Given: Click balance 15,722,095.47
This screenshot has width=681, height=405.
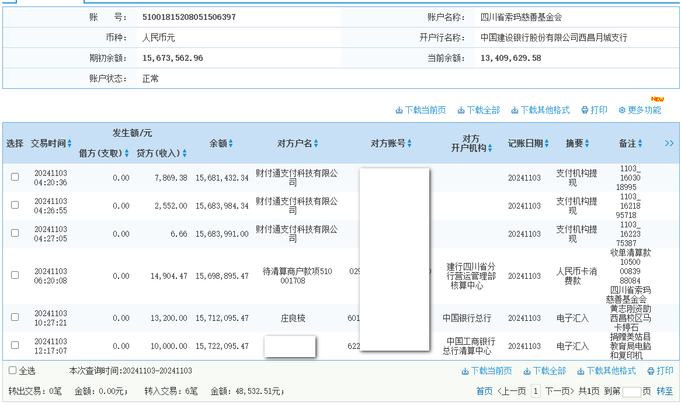Looking at the screenshot, I should (x=222, y=346).
